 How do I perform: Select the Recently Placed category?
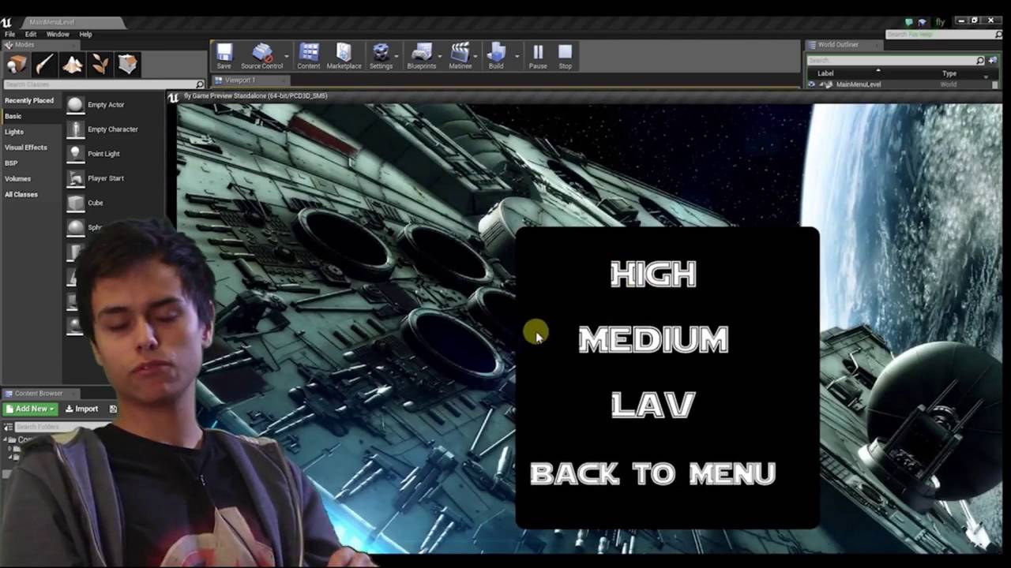[x=29, y=101]
